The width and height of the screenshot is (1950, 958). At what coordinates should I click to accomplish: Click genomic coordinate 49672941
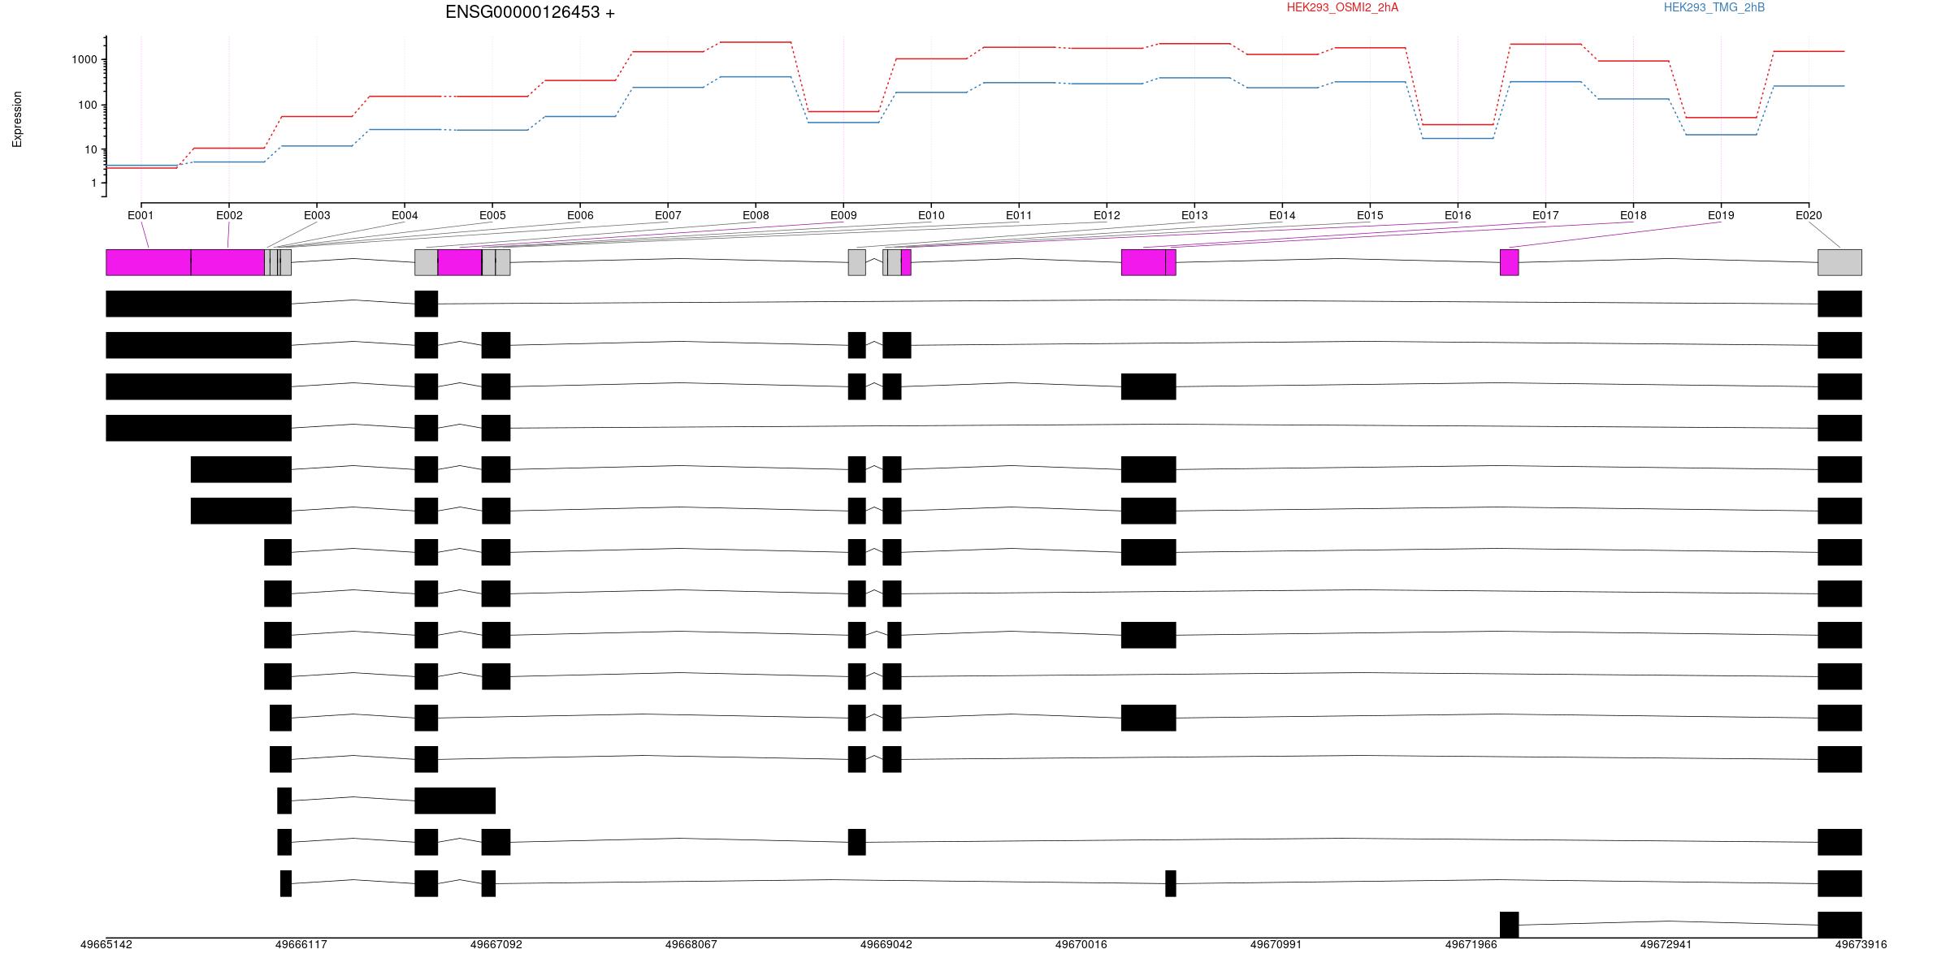(1666, 944)
